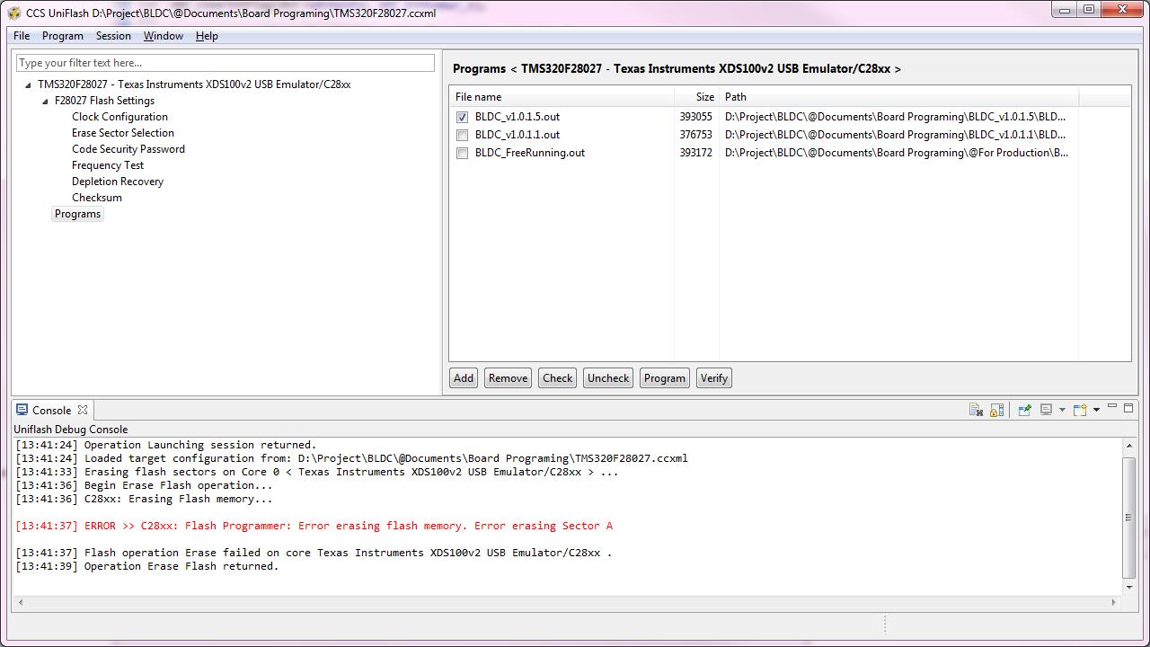Viewport: 1150px width, 647px height.
Task: Select the BLDC_v1.0.1.5.out file name
Action: point(517,117)
